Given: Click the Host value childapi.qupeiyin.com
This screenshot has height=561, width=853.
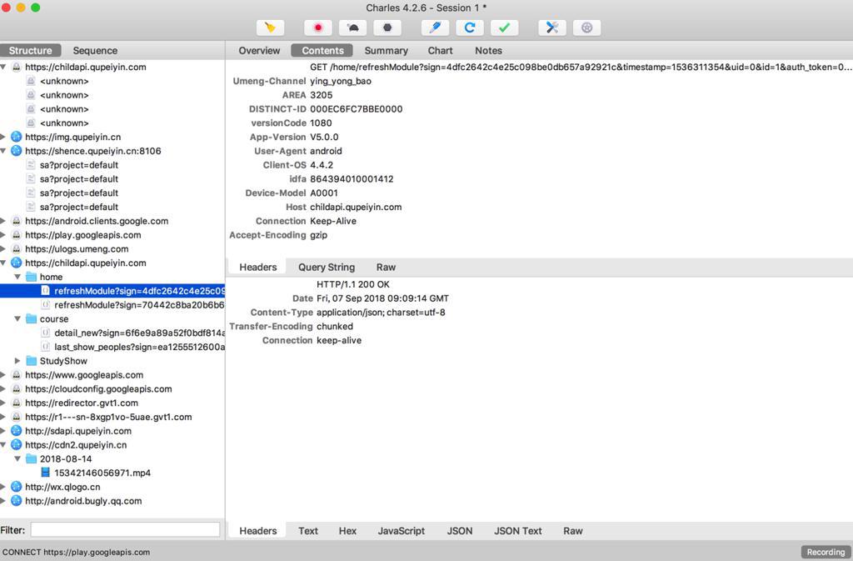Looking at the screenshot, I should point(356,207).
